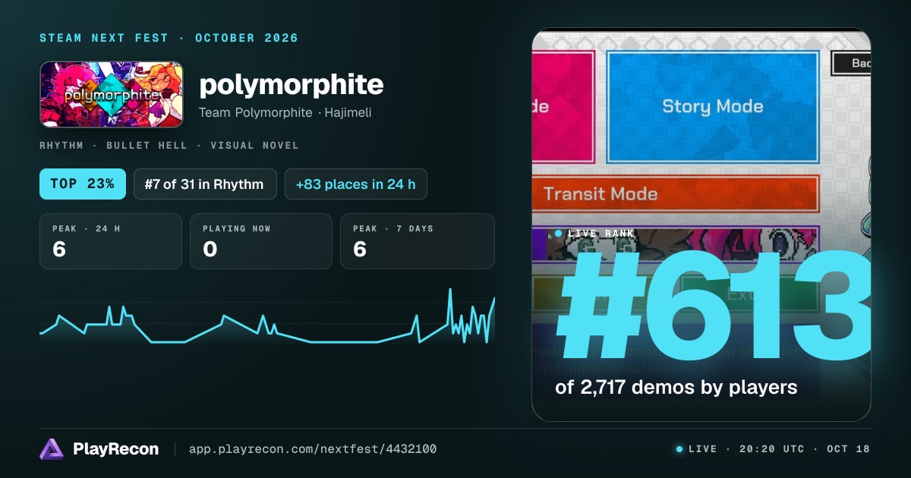
Task: Click the PlayRecon triangle logo icon
Action: tap(52, 449)
